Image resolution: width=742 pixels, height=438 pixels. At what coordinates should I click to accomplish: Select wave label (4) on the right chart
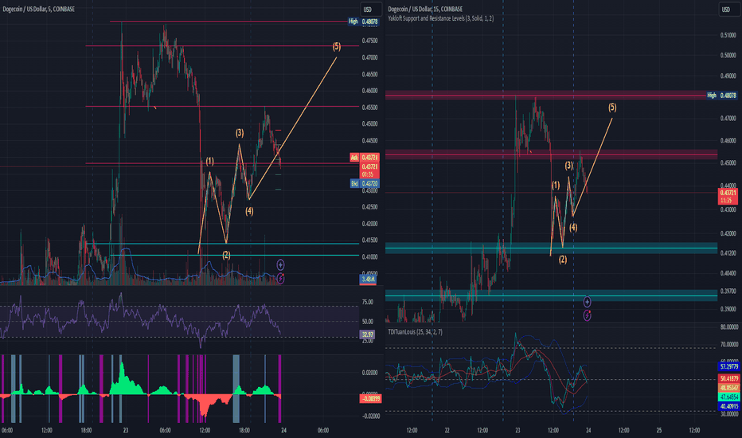573,227
